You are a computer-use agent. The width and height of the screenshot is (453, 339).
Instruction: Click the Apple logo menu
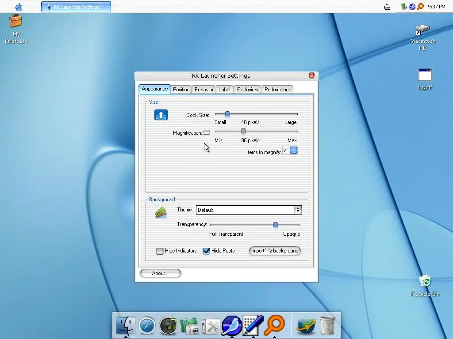coord(19,7)
